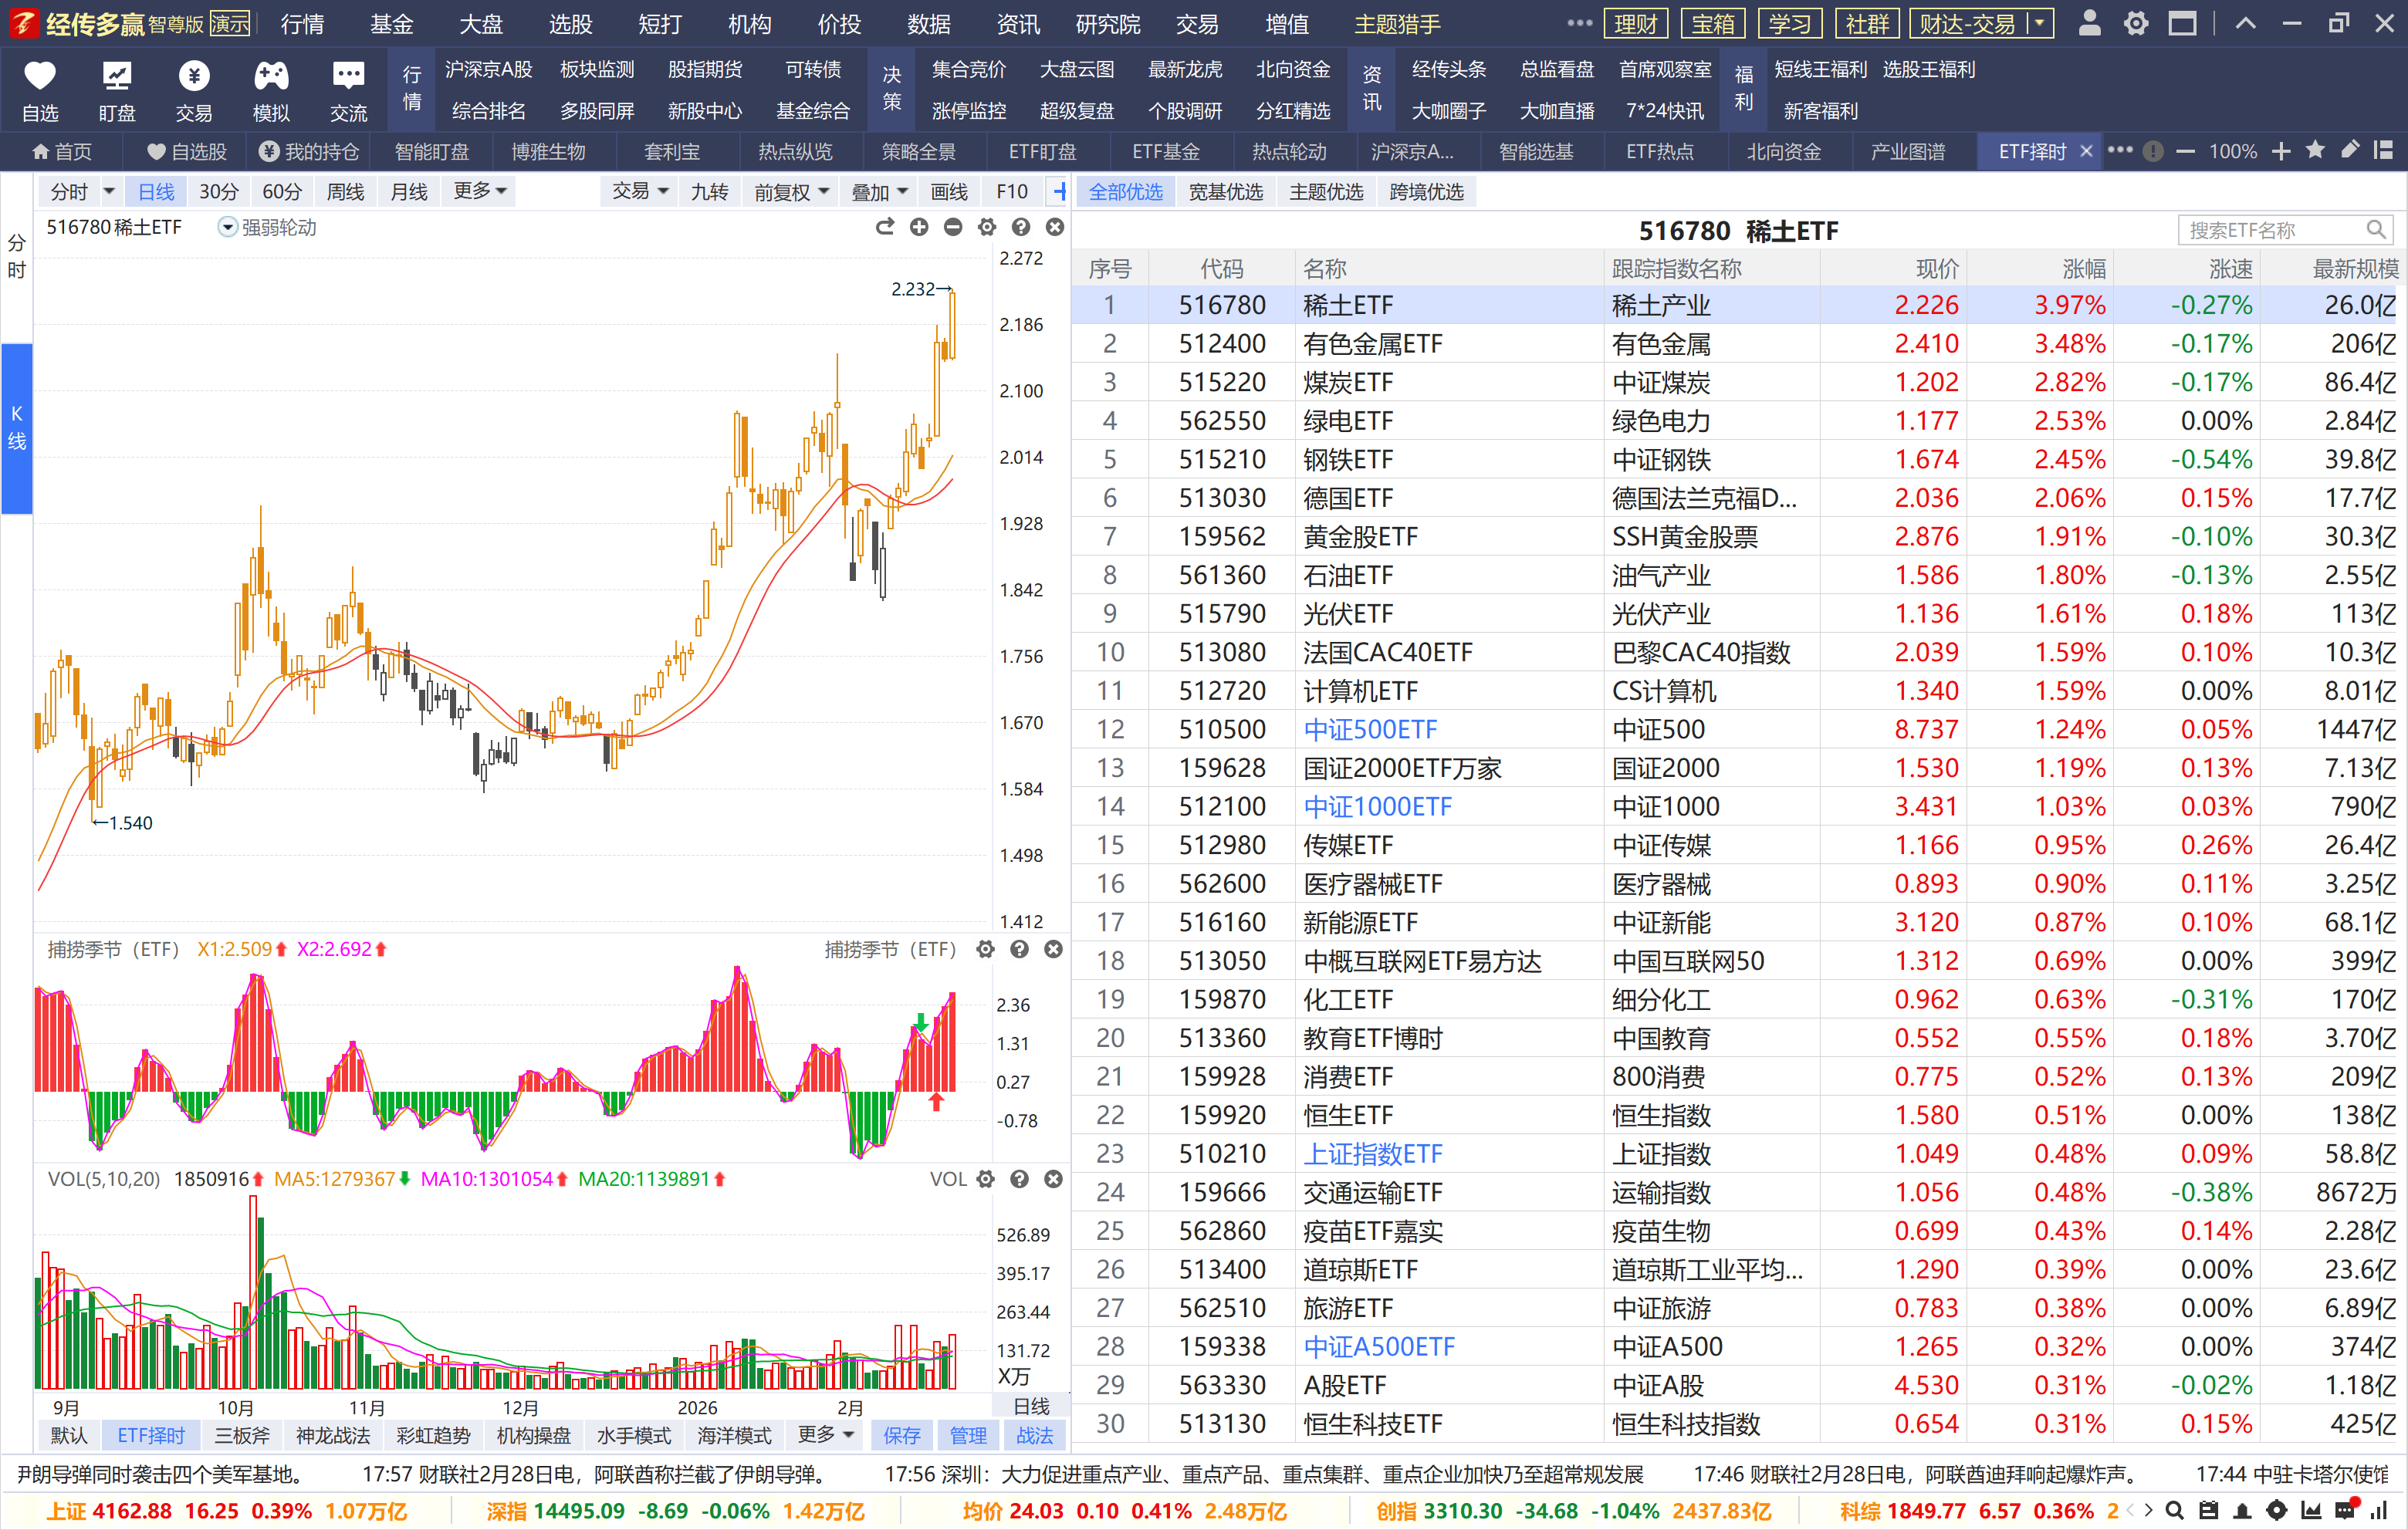Open the 中证500ETF link in the list
Screen dimensions: 2408x1530
click(1369, 730)
